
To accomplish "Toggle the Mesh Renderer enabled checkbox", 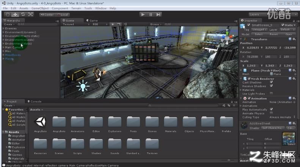I will (249, 78).
